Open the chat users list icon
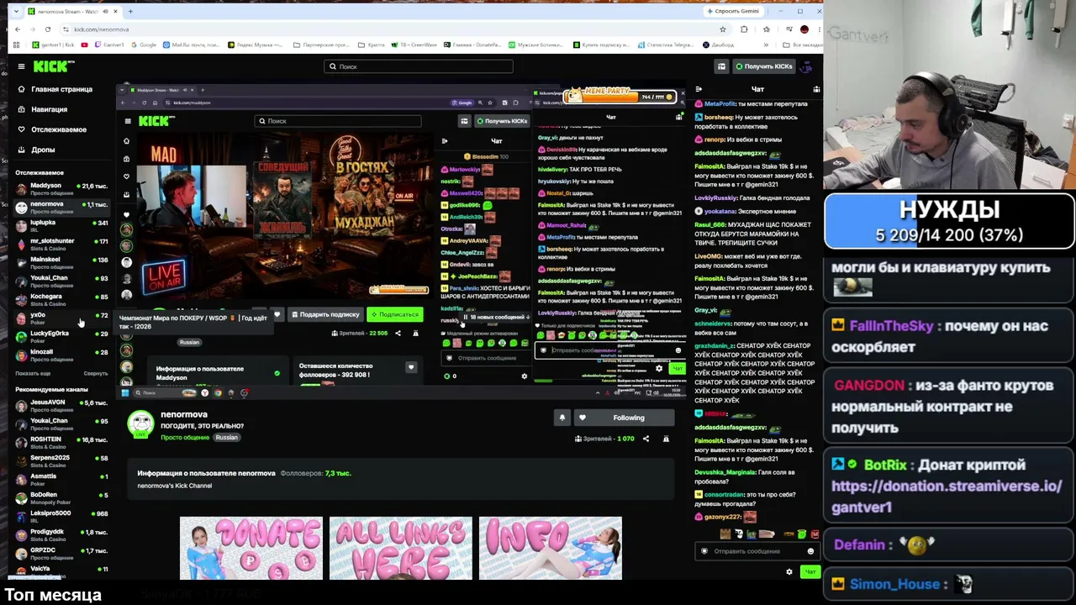 click(x=816, y=89)
